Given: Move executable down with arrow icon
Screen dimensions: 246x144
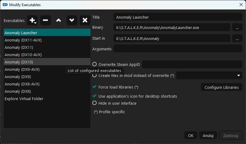Looking at the screenshot, I should click(x=72, y=20).
